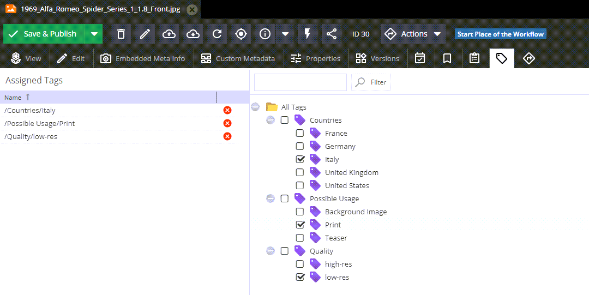Click the Save & Publish button

pos(44,34)
